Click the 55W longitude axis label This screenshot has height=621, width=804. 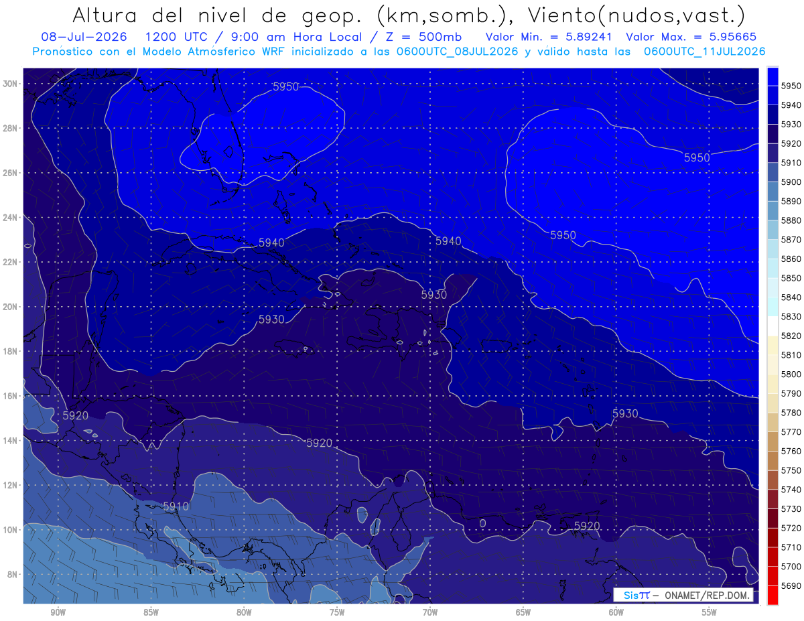[710, 612]
